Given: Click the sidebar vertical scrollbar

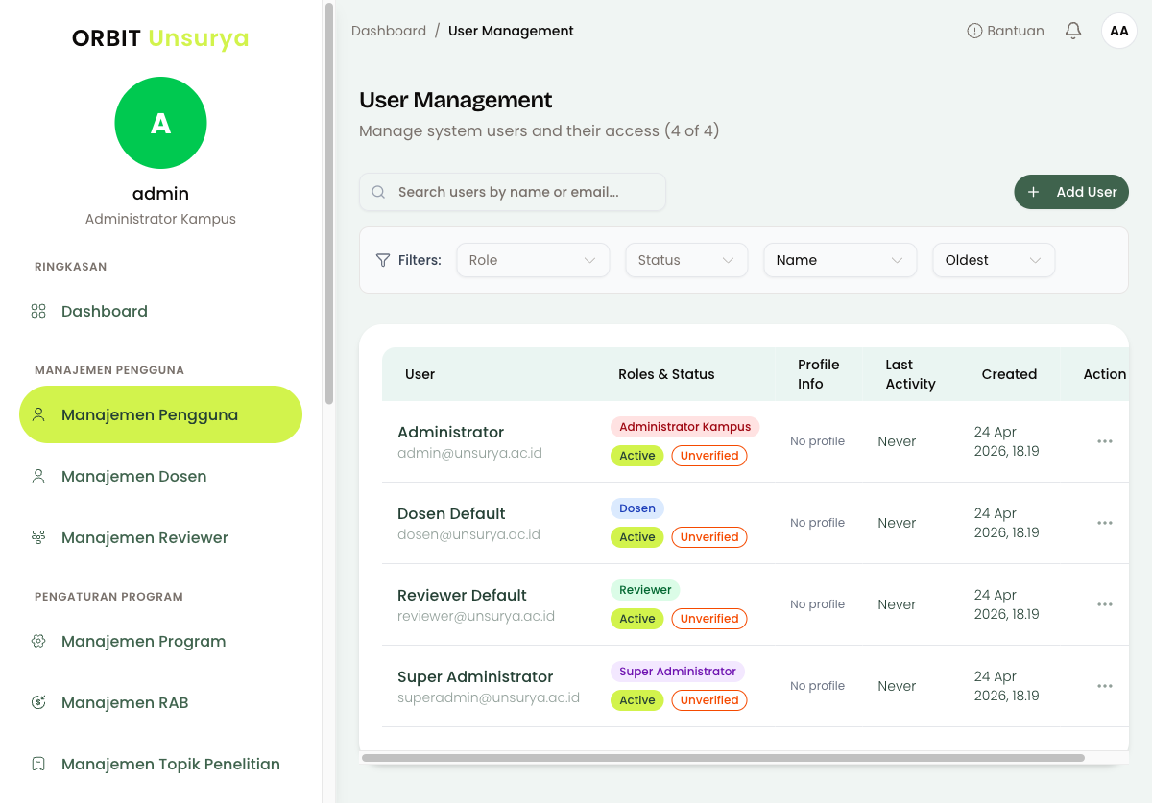Looking at the screenshot, I should click(x=329, y=203).
